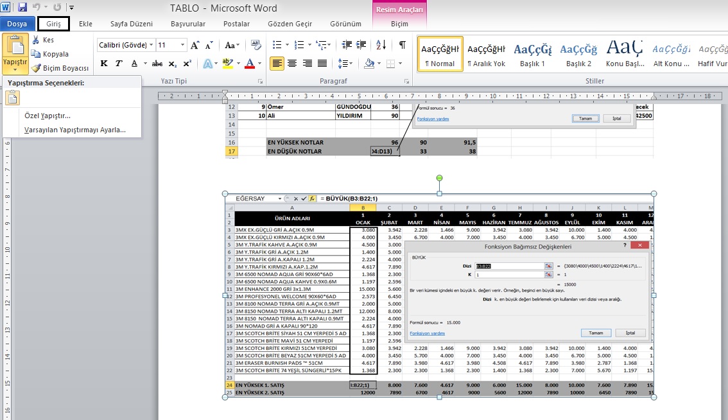Switch to the Ekle tab
Viewport: 728px width, 420px height.
click(x=85, y=24)
